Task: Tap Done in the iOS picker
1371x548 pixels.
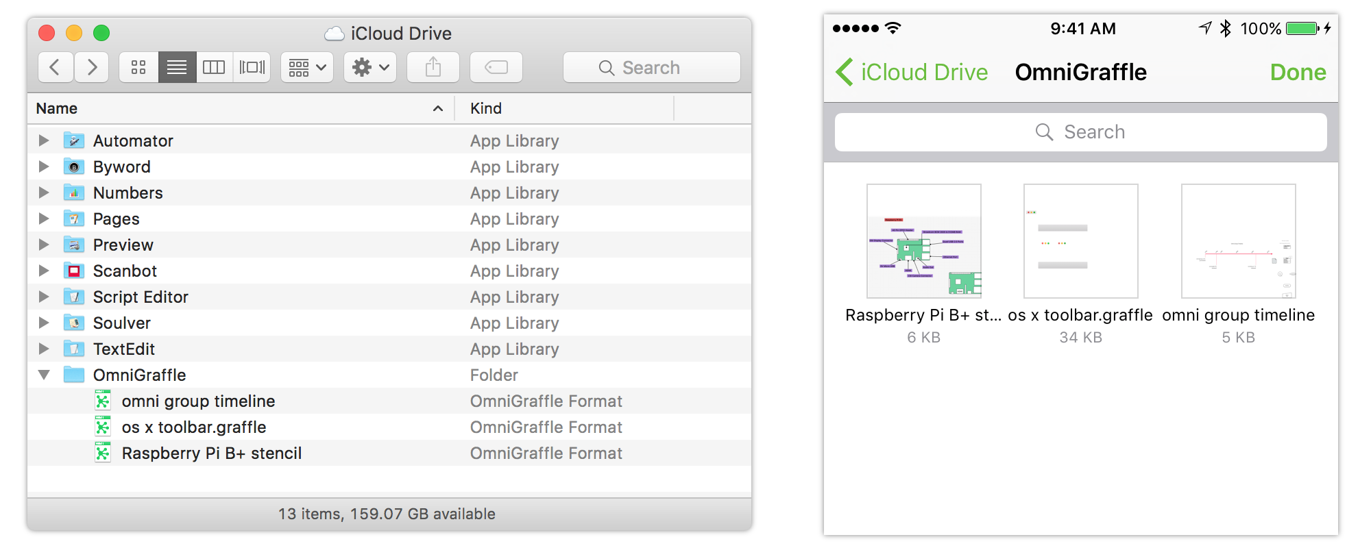Action: click(x=1298, y=72)
